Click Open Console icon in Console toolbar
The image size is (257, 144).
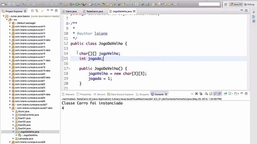(x=236, y=94)
